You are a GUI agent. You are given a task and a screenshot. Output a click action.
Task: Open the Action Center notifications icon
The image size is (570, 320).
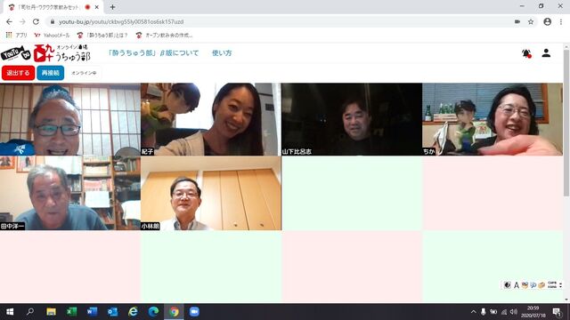(557, 312)
